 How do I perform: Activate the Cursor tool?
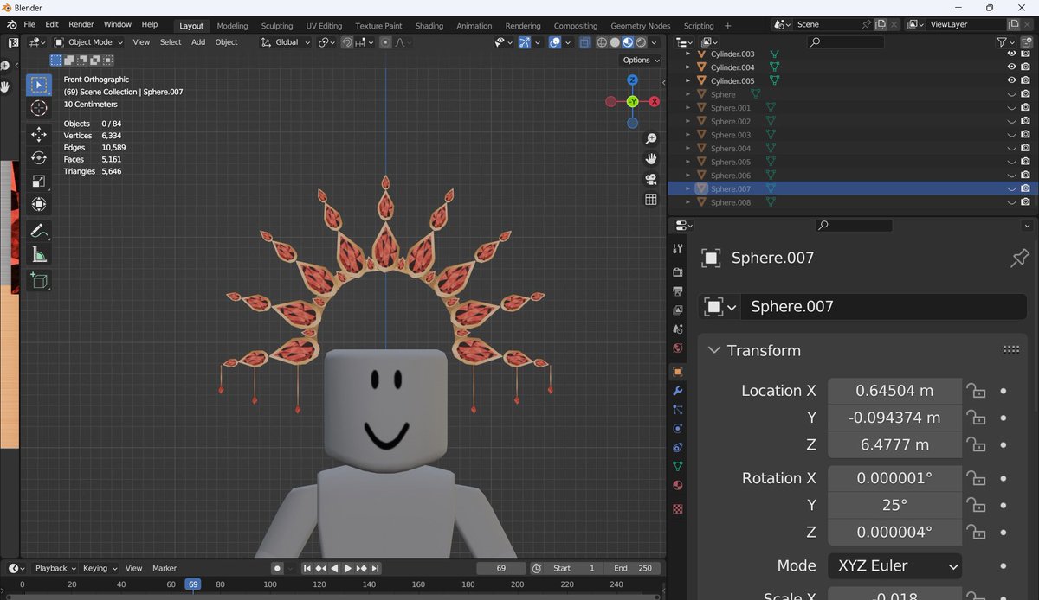click(39, 108)
